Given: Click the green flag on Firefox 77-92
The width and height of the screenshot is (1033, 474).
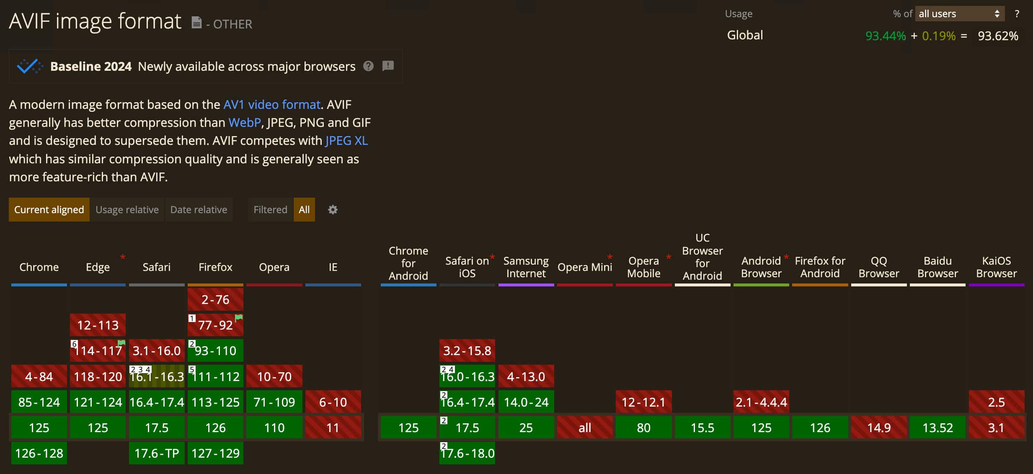Looking at the screenshot, I should click(239, 318).
